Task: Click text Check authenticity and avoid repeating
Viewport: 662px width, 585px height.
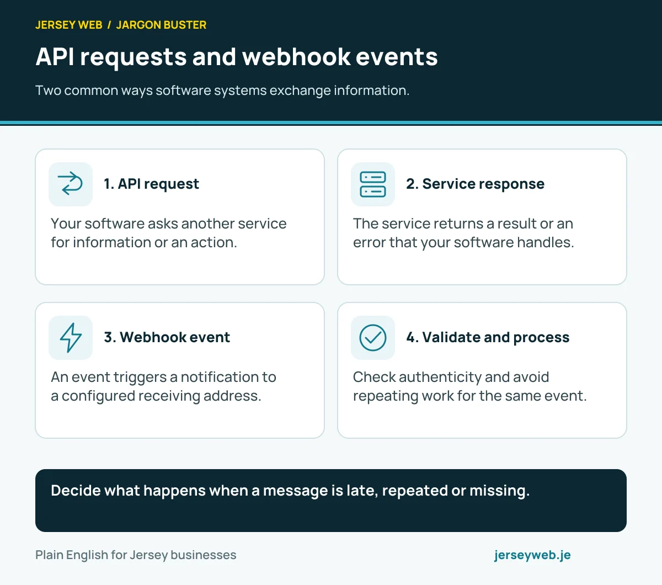Action: pyautogui.click(x=470, y=386)
